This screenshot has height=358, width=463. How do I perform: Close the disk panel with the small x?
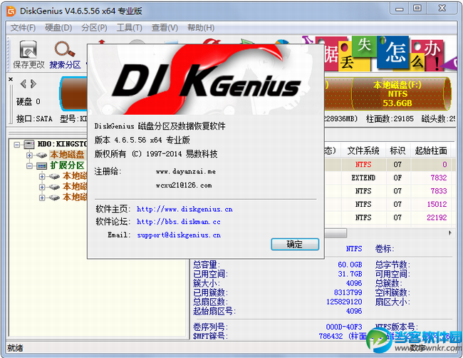point(11,79)
